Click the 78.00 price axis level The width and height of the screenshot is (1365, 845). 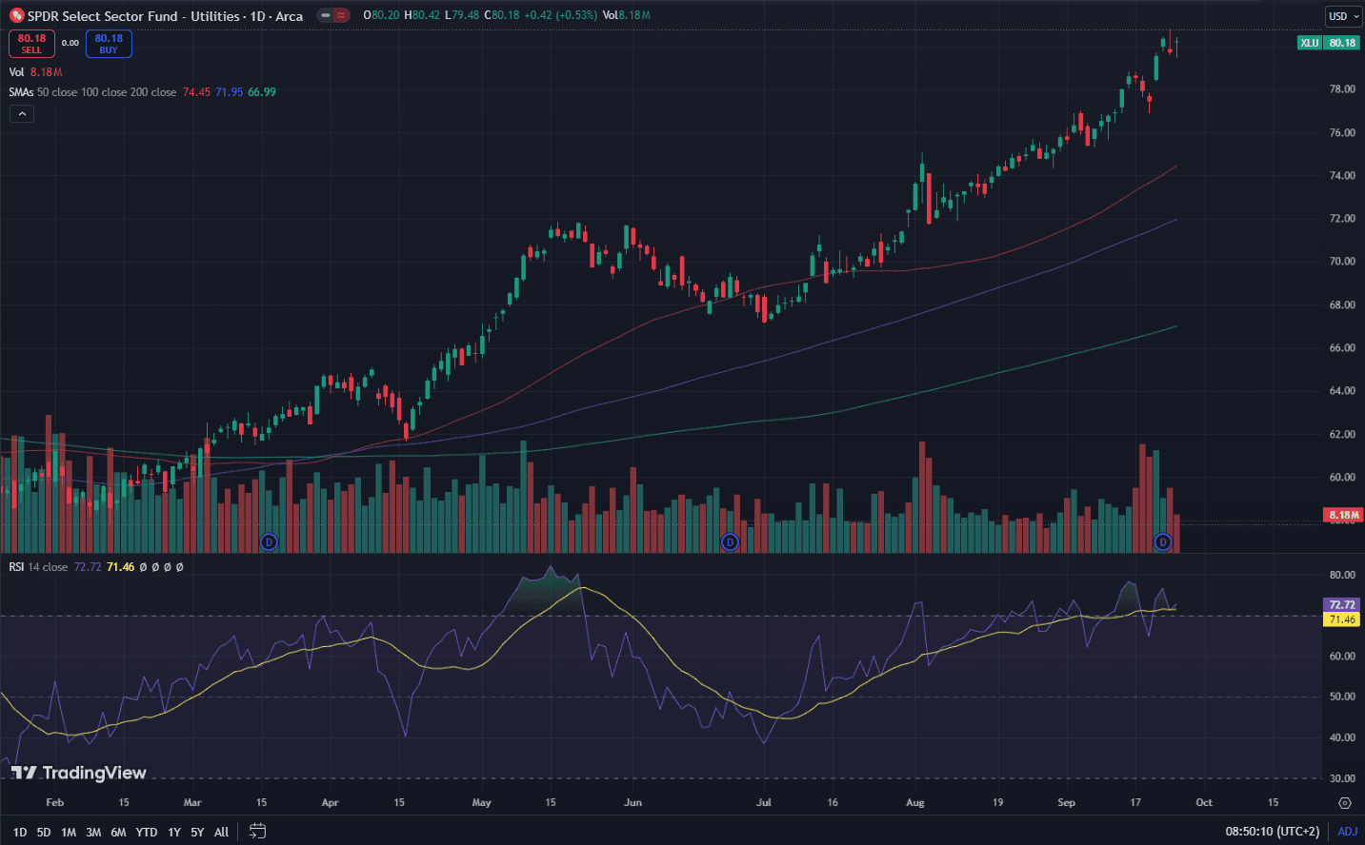(1342, 89)
